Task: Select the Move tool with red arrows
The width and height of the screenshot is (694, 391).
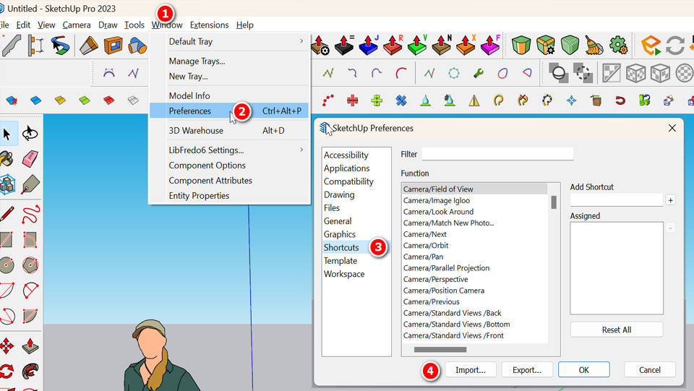Action: [7, 345]
